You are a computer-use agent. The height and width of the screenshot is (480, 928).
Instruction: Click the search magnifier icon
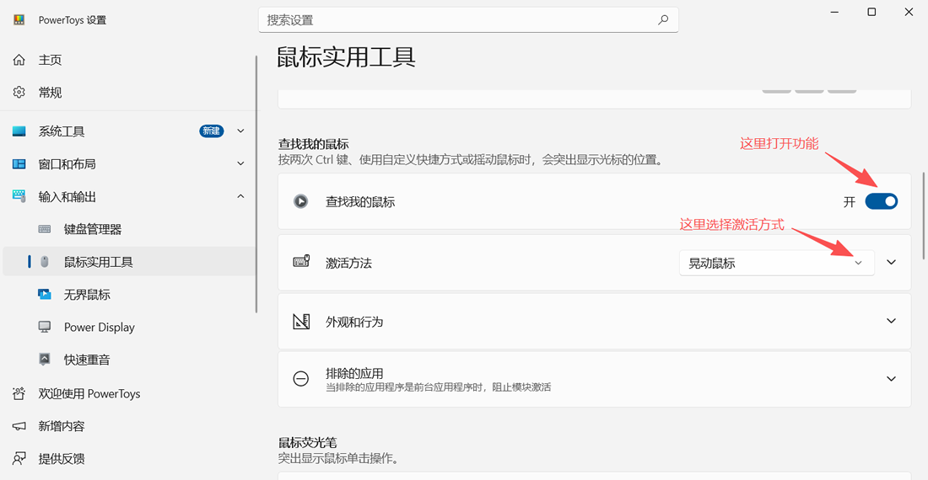(663, 19)
